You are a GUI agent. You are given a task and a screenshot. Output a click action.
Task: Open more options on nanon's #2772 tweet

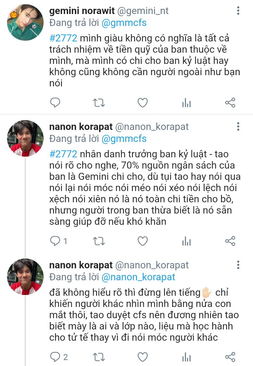[x=238, y=126]
